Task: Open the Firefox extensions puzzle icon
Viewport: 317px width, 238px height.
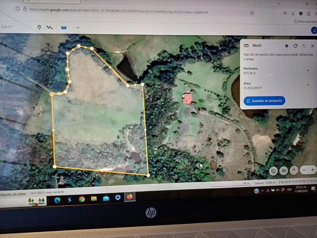Action: pyautogui.click(x=309, y=14)
